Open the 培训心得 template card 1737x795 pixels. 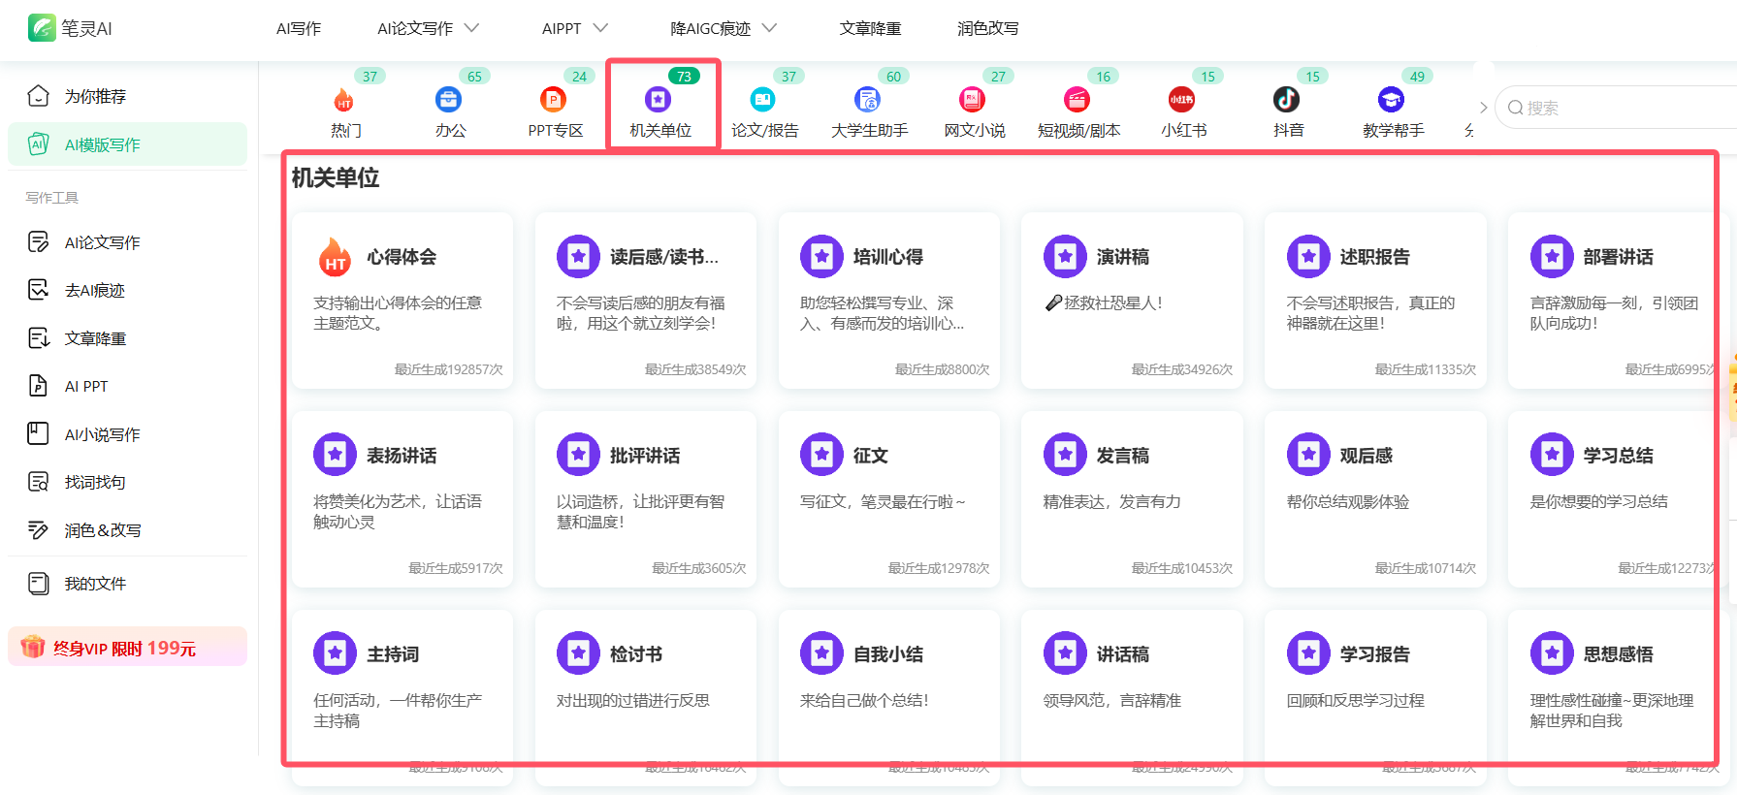(x=888, y=301)
